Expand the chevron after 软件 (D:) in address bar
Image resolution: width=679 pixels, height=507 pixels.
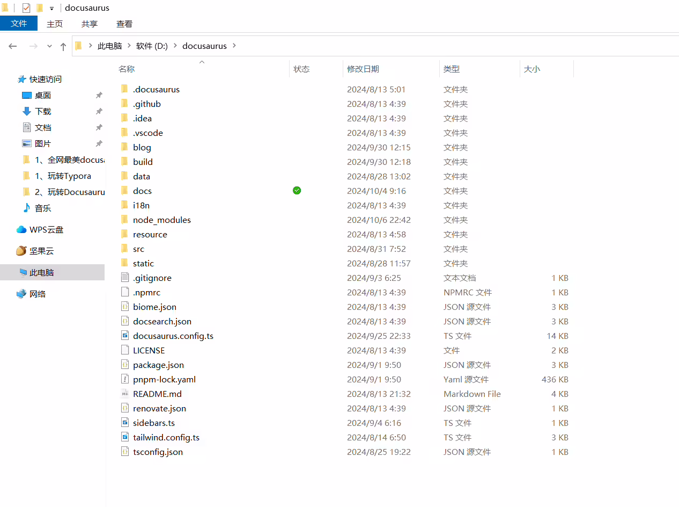(x=175, y=46)
